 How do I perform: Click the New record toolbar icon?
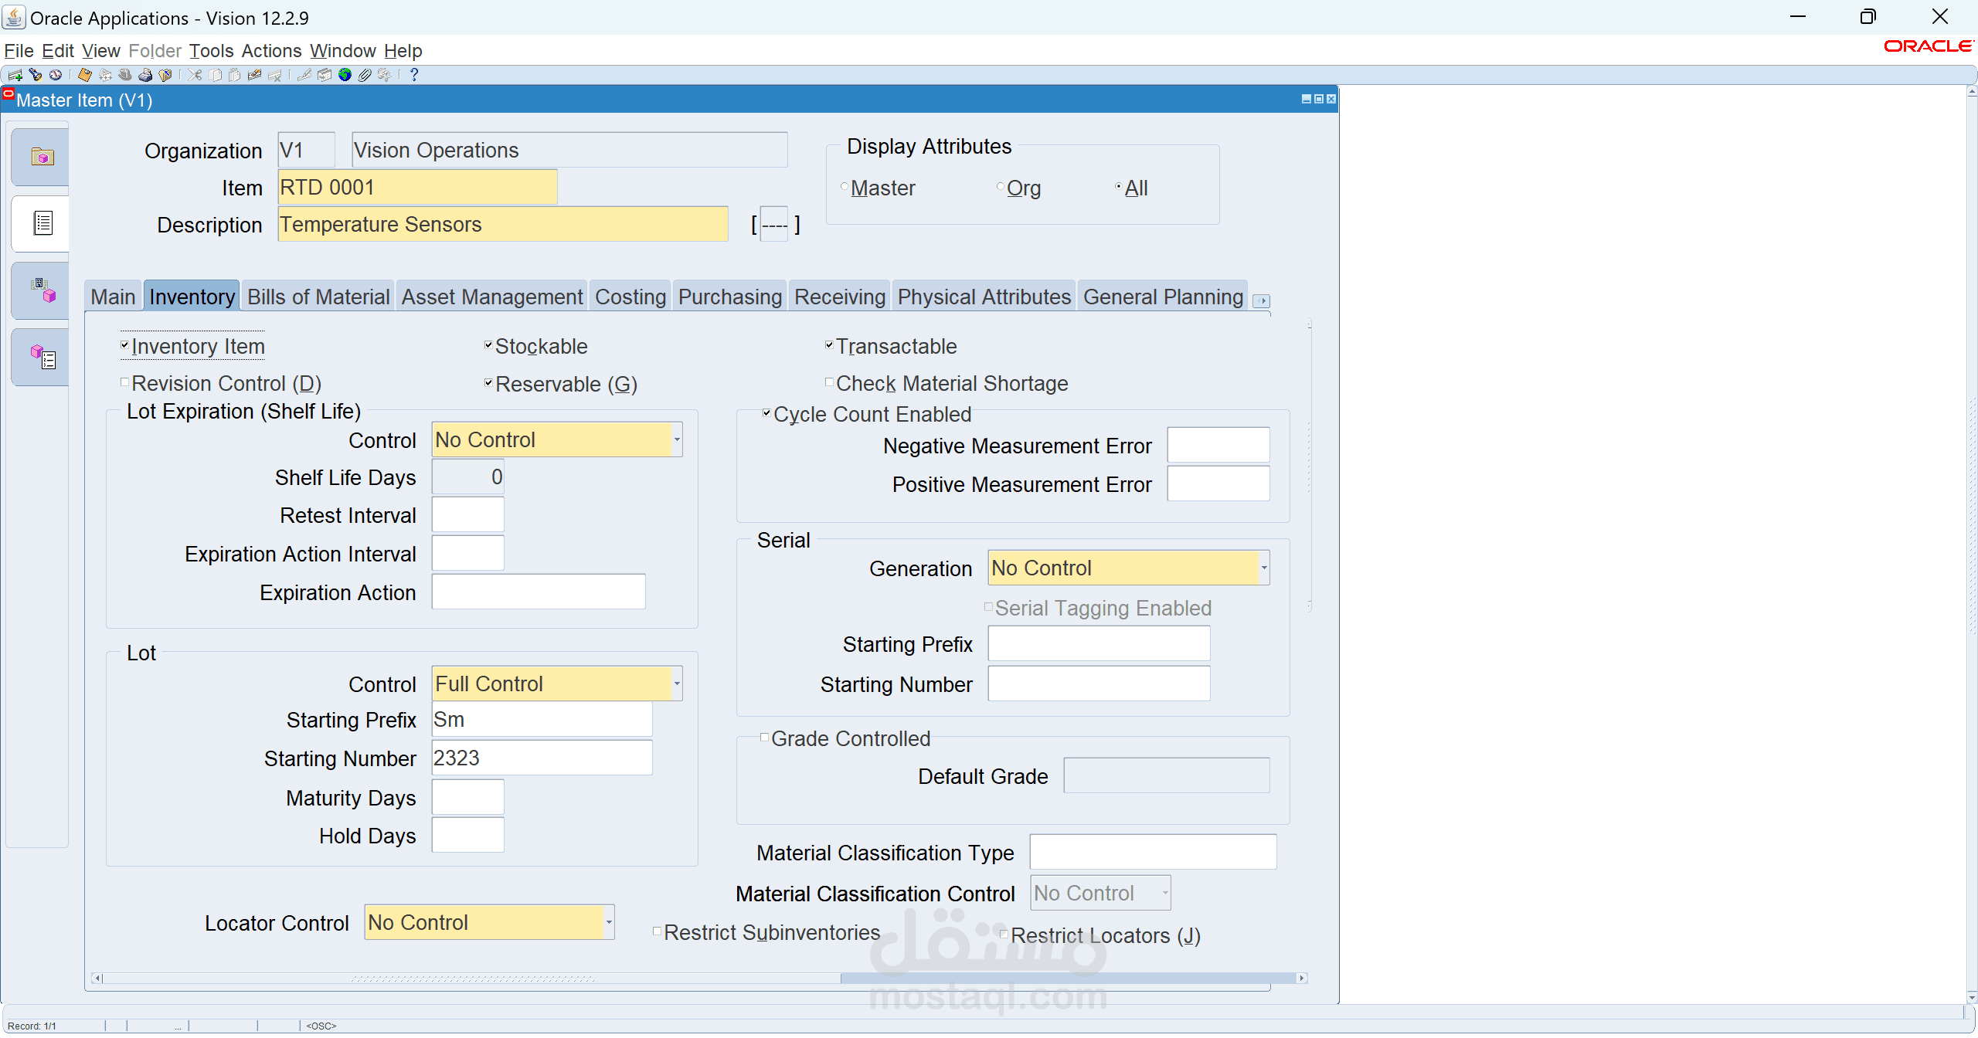pos(15,75)
